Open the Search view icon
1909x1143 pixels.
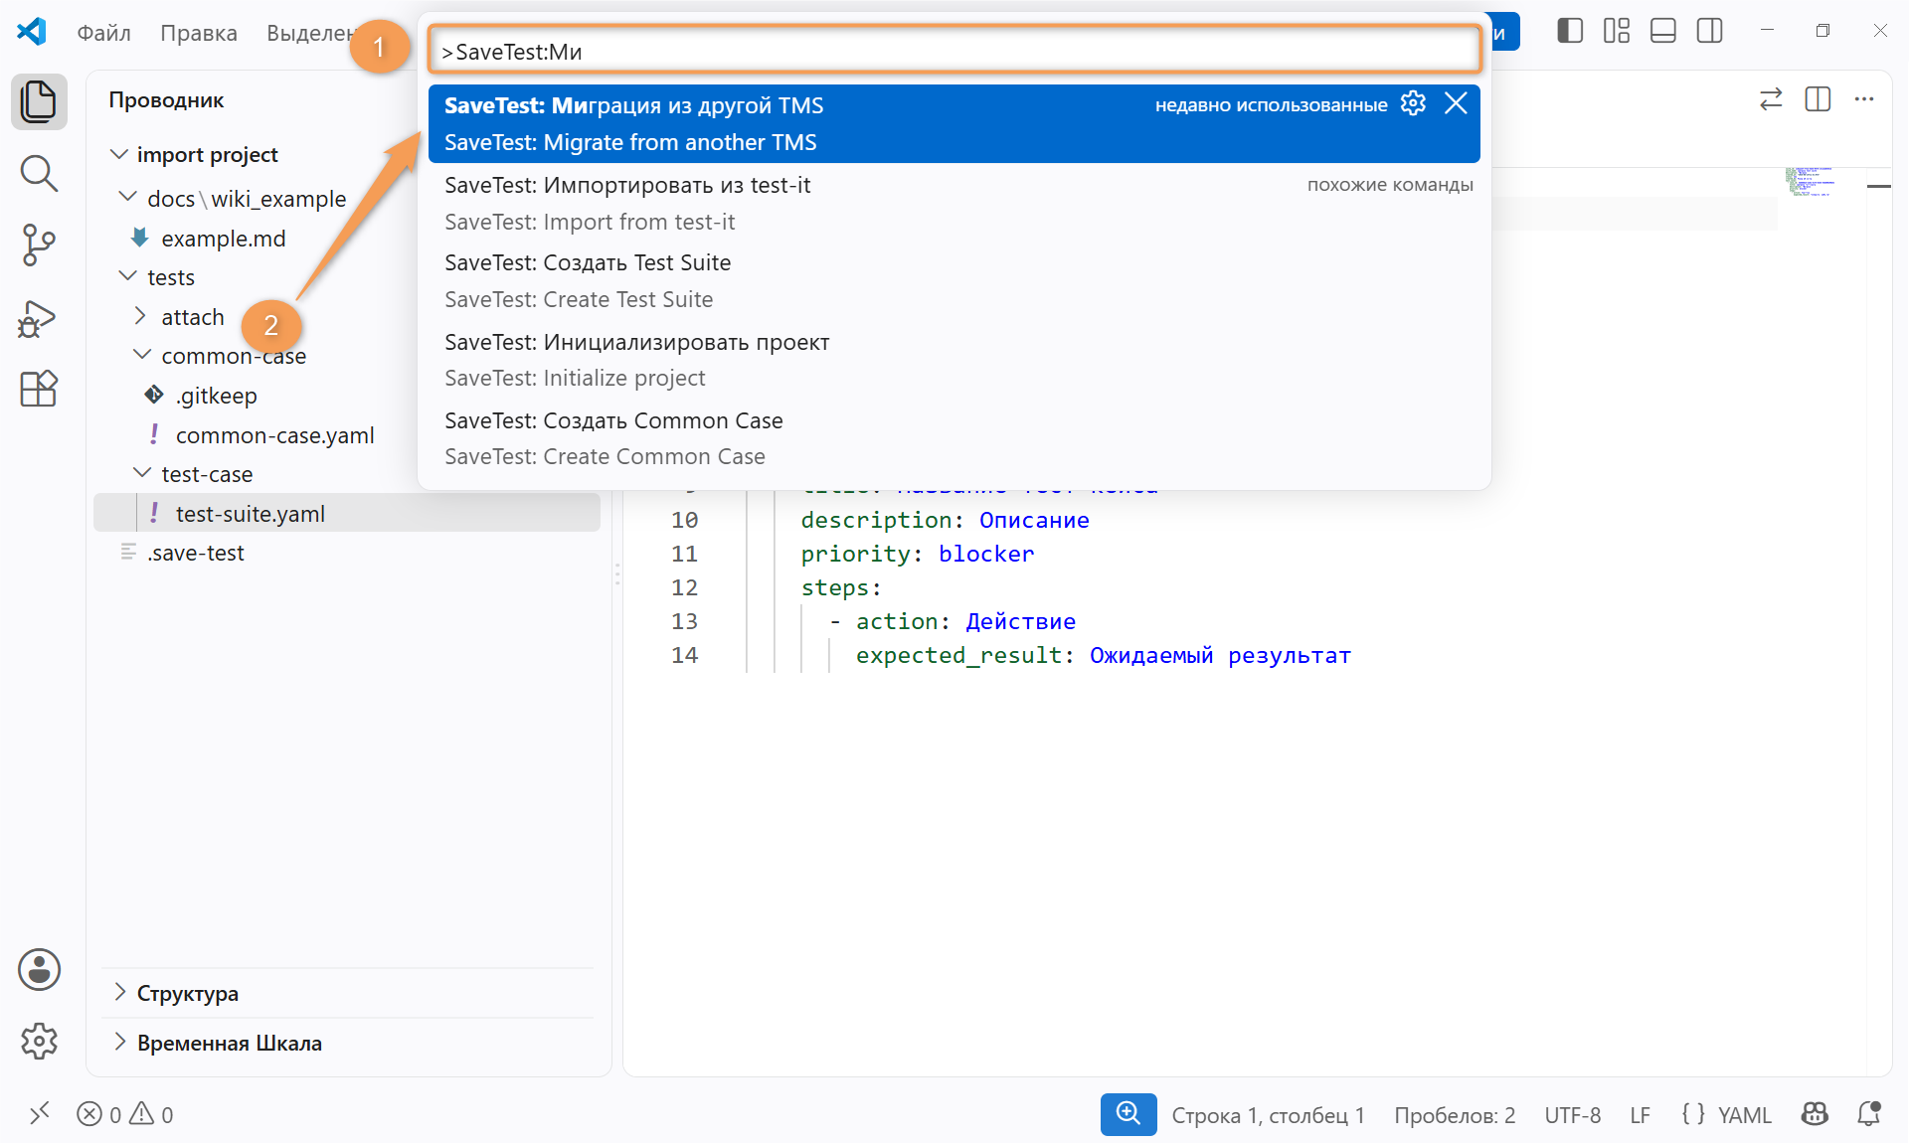(39, 174)
